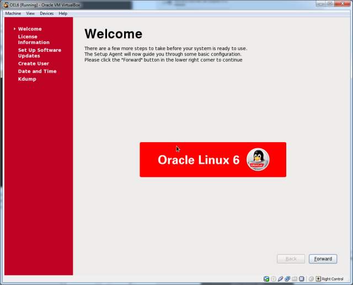Select Create User step in sidebar
The width and height of the screenshot is (353, 285).
(34, 63)
